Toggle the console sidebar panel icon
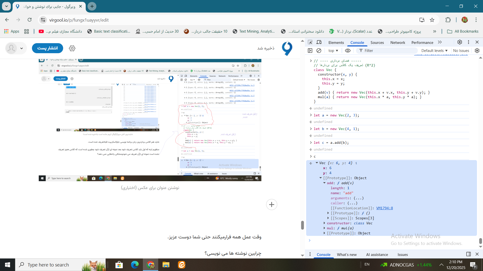The height and width of the screenshot is (271, 483). coord(310,50)
